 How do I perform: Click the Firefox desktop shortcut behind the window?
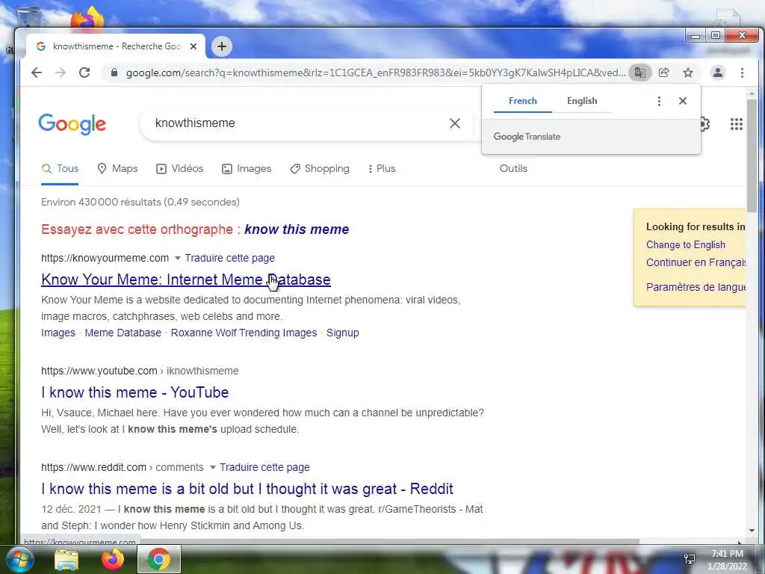[88, 17]
